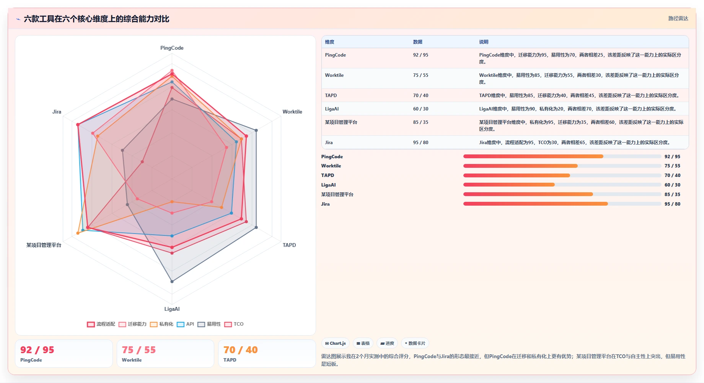This screenshot has width=704, height=383.
Task: Click the TAPD radar axis label
Action: [289, 245]
